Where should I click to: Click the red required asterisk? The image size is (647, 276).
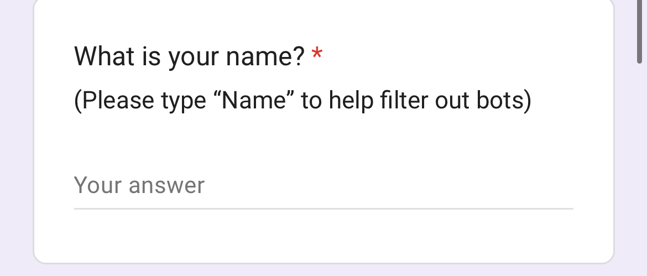coord(317,55)
